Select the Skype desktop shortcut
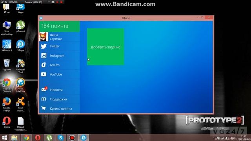 point(20,9)
